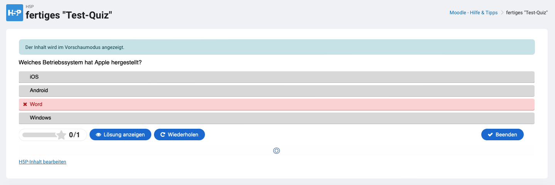Click the grey score progress bar
Image resolution: width=555 pixels, height=185 pixels.
pos(39,135)
